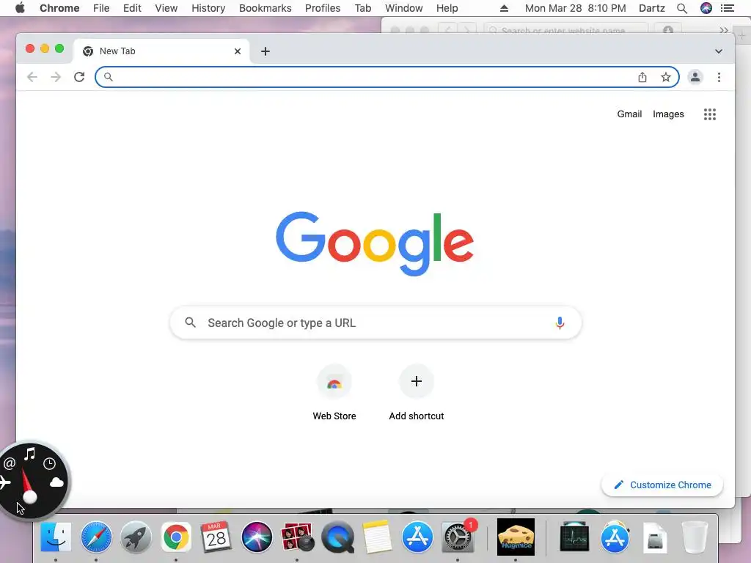The image size is (751, 563).
Task: Click Chrome icon in the Dock
Action: tap(176, 537)
